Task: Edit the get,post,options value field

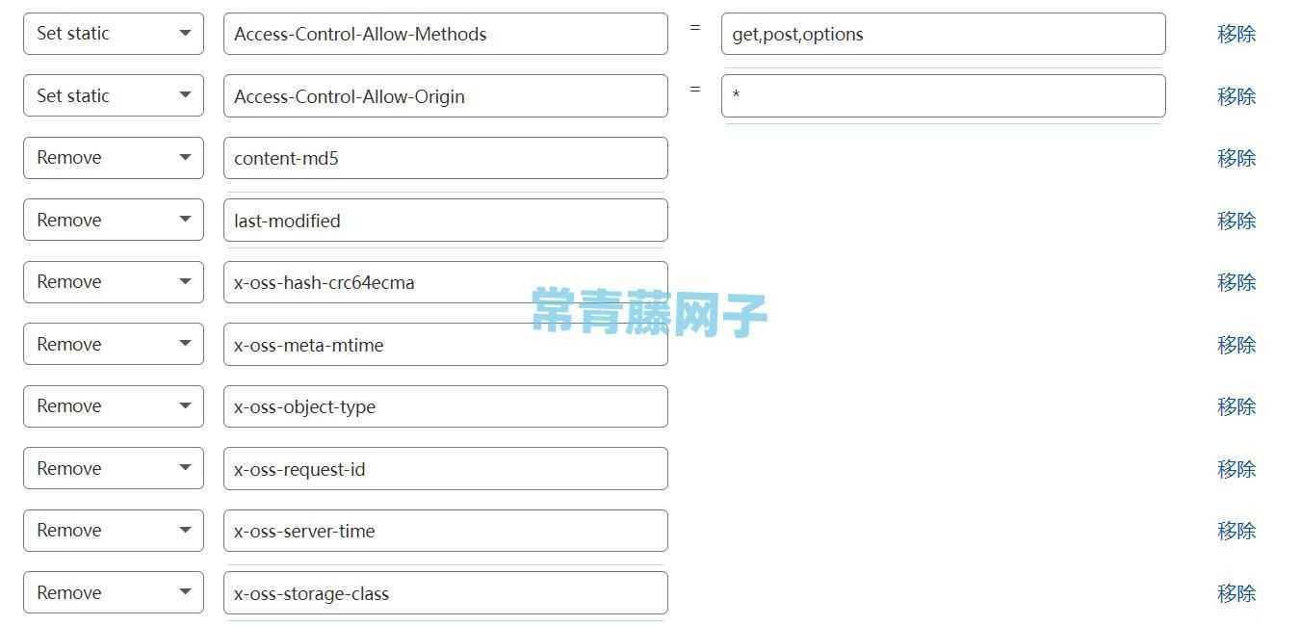Action: point(943,34)
